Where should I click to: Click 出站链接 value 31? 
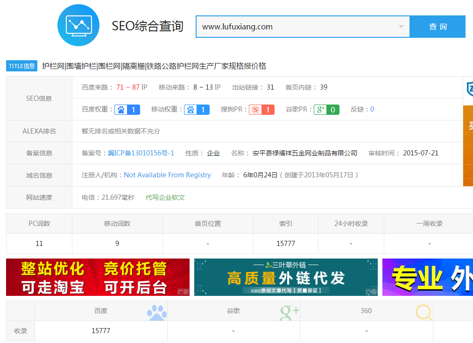coord(270,87)
